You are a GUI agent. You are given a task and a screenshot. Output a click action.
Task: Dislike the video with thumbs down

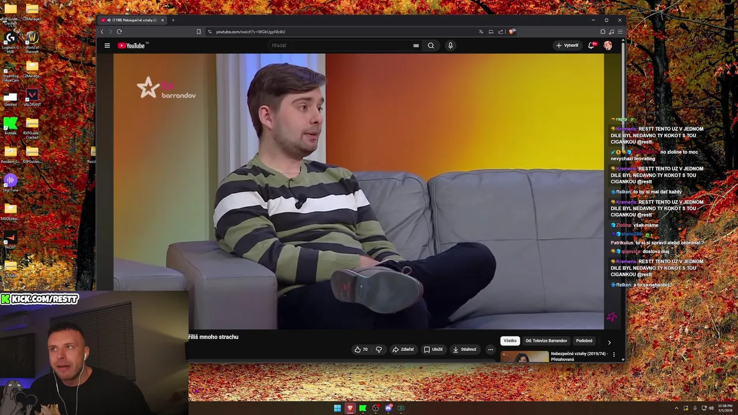point(379,349)
